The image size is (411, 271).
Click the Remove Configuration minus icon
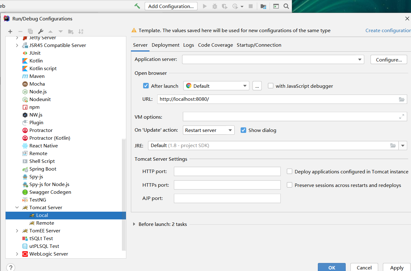[x=20, y=32]
